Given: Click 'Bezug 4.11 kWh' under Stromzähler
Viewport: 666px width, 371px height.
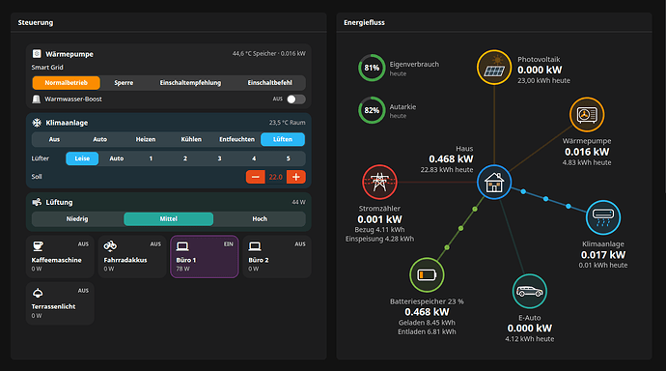Looking at the screenshot, I should [379, 230].
